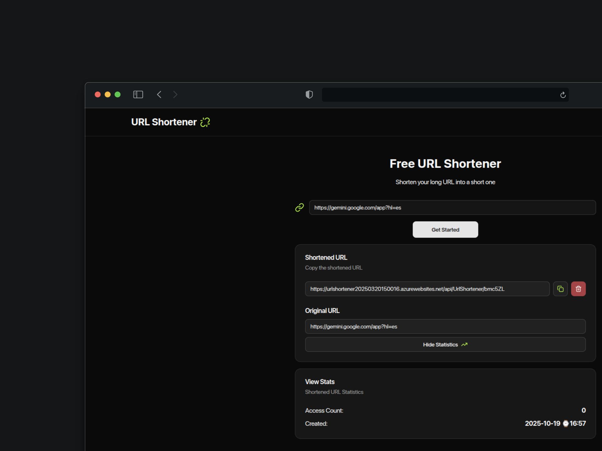Click the back navigation chevron
The height and width of the screenshot is (451, 602).
coord(159,95)
